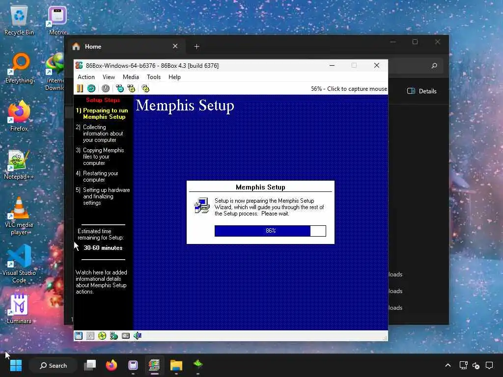Click the hard reset icon in 86Box toolbar
This screenshot has width=503, height=377.
point(91,88)
